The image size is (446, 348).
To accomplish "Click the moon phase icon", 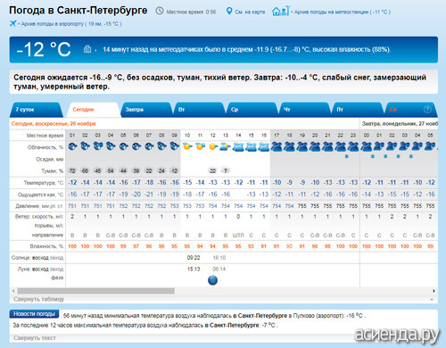I will (x=212, y=280).
